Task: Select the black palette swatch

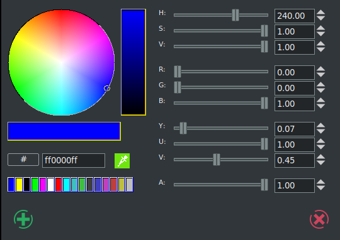Action: coord(26,184)
